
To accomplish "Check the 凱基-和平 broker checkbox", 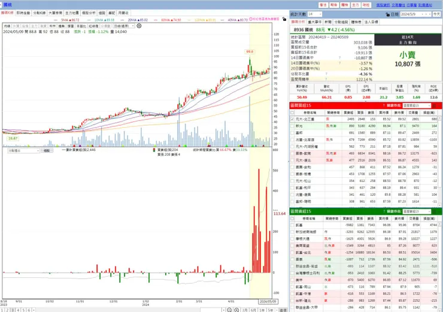I will 292,187.
